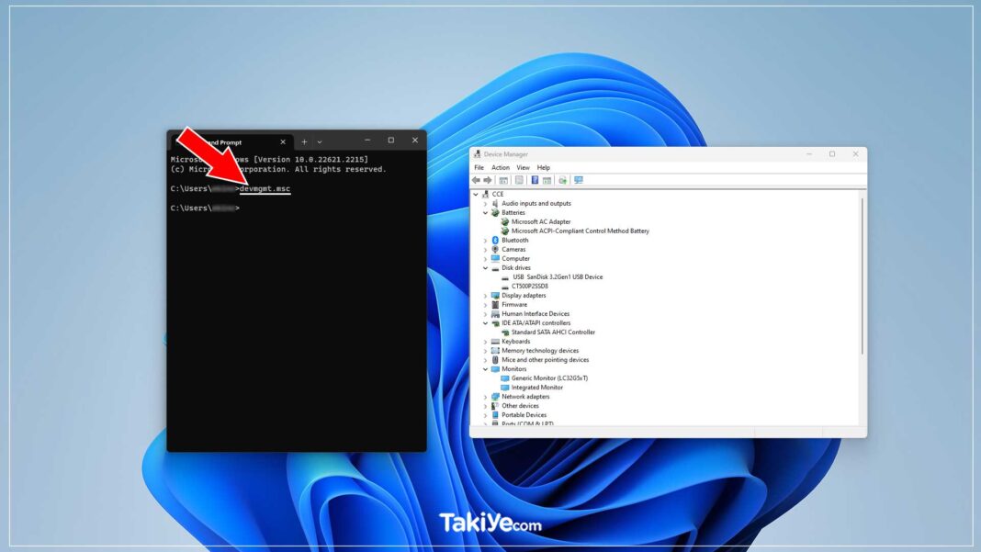
Task: Collapse the Batteries category
Action: [x=485, y=213]
